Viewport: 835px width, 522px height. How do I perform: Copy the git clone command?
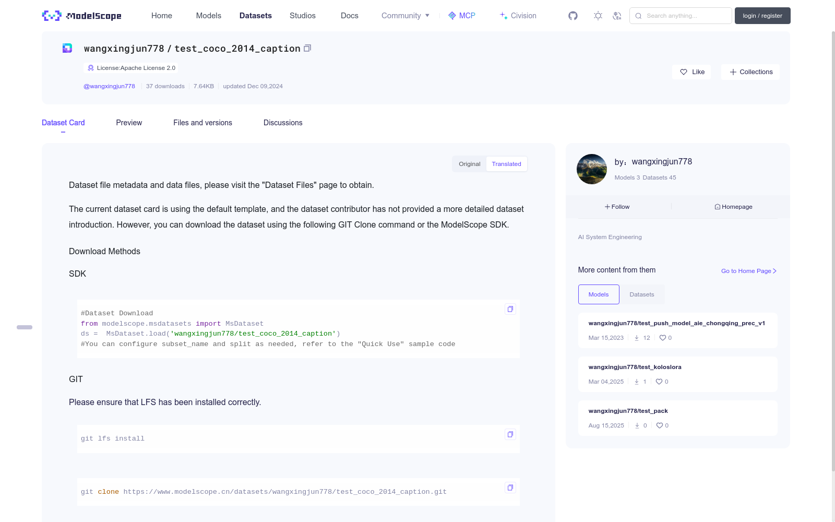[510, 488]
